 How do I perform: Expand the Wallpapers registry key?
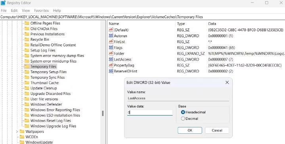pyautogui.click(x=17, y=131)
